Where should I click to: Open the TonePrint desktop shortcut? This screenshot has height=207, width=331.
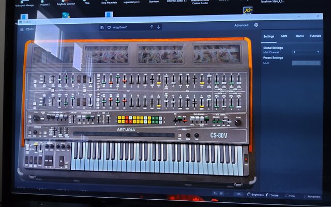coord(273,2)
